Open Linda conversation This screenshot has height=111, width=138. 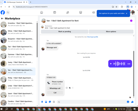(18, 87)
